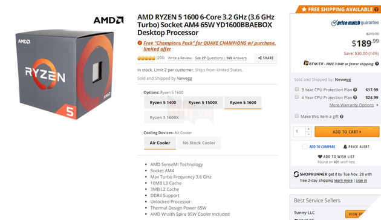Click the help icon beside 3 Year CPU Protection Plan

point(355,89)
